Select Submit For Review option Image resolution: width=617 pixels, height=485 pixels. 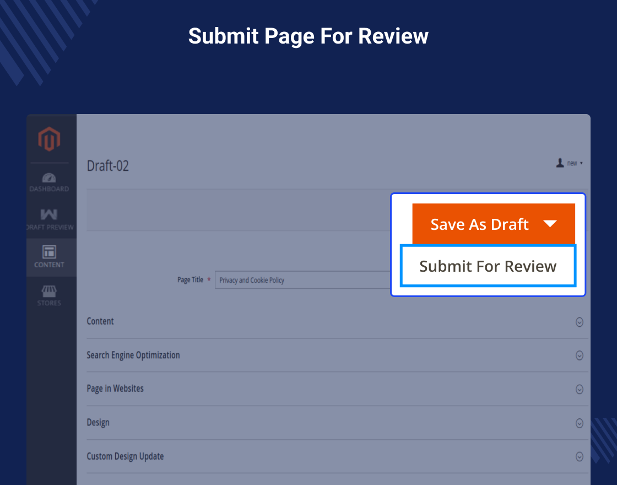[x=488, y=266]
